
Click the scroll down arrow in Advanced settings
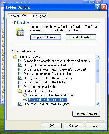[97, 104]
